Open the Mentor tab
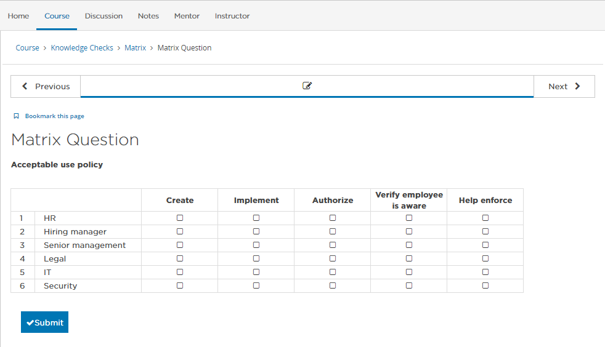 [x=187, y=16]
